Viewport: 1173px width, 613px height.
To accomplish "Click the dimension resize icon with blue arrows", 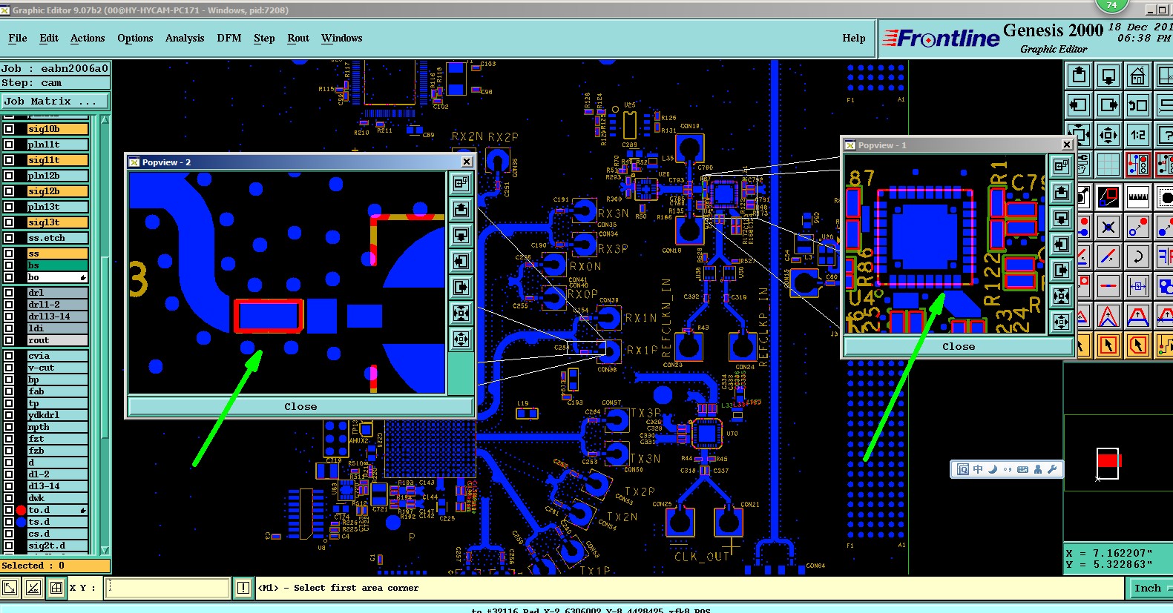I will (1137, 285).
